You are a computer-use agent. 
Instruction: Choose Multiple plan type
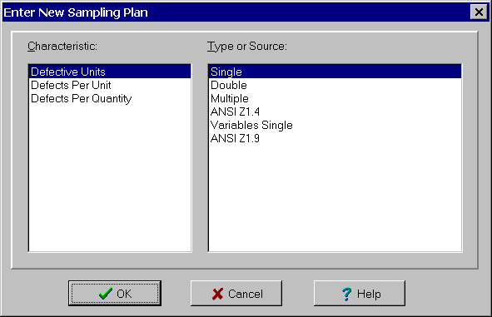click(335, 98)
